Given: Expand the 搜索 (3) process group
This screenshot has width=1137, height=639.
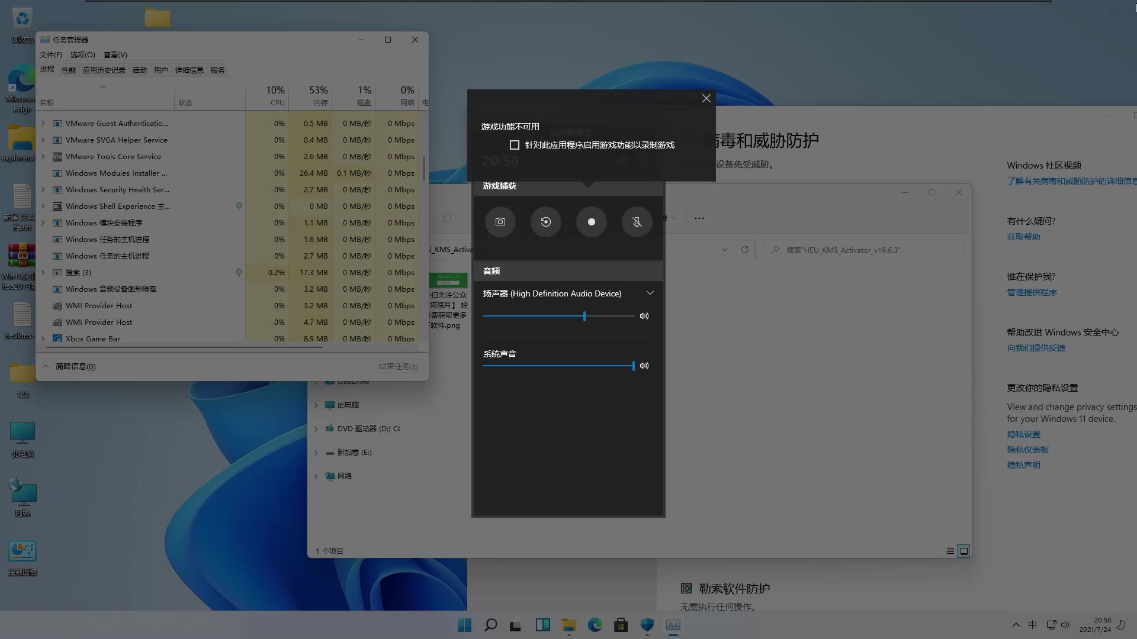Looking at the screenshot, I should pos(43,273).
